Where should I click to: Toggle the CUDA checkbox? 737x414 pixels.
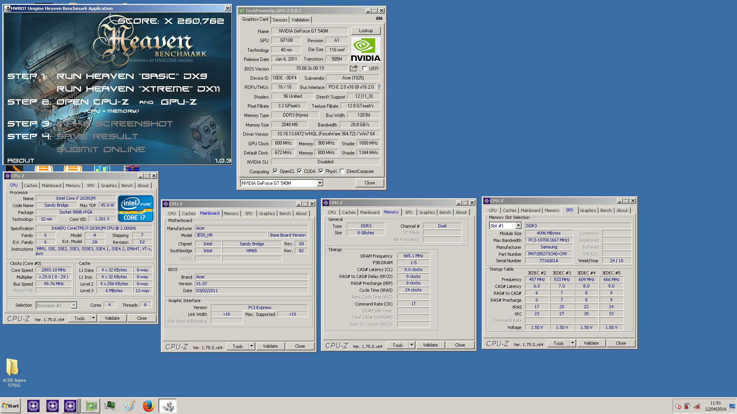coord(299,171)
